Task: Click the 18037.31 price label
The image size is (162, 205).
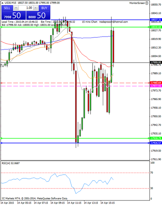Action: click(156, 20)
